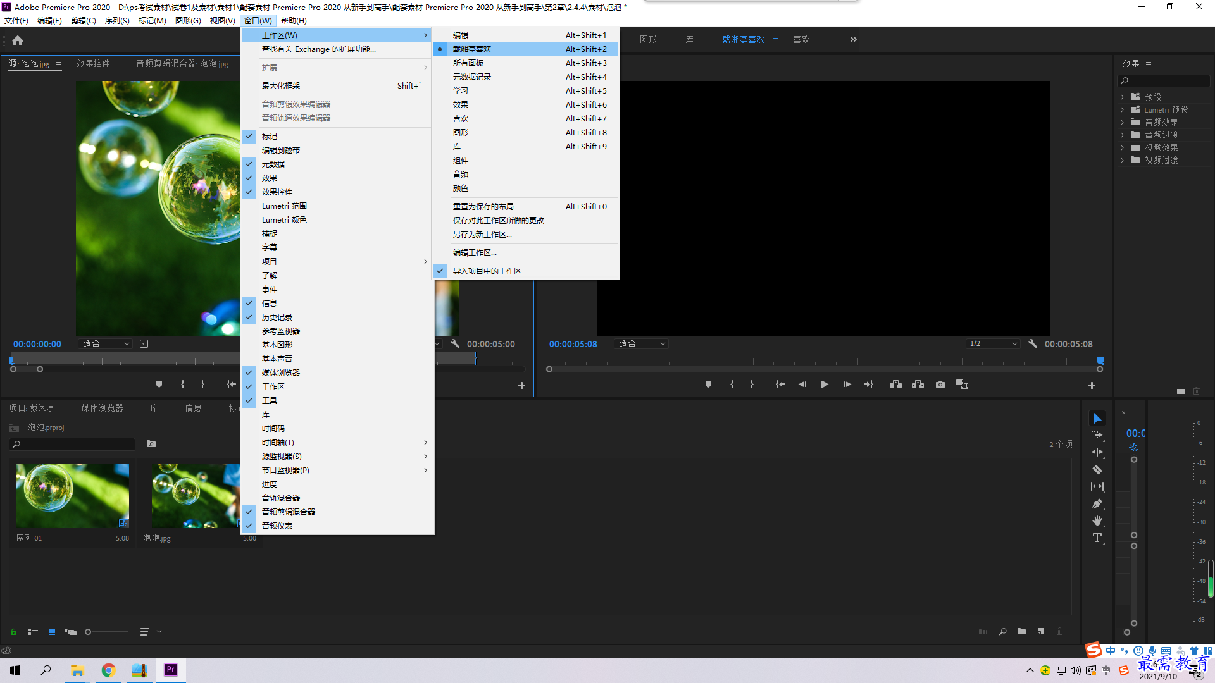Click the Home icon
The image size is (1215, 683).
click(18, 40)
